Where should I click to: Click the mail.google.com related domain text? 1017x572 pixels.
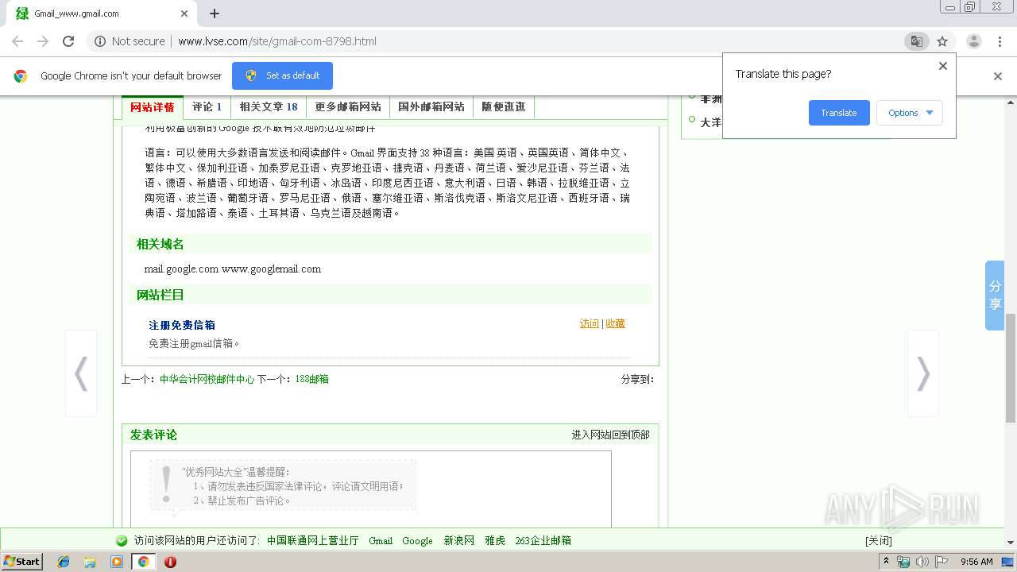(x=181, y=269)
